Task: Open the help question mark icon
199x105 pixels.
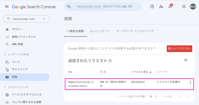Action: [152, 6]
